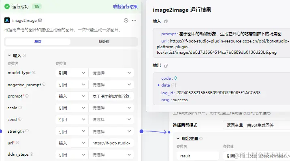Show info tooltip for prompt parameter
Image resolution: width=290 pixels, height=161 pixels.
pos(27,96)
